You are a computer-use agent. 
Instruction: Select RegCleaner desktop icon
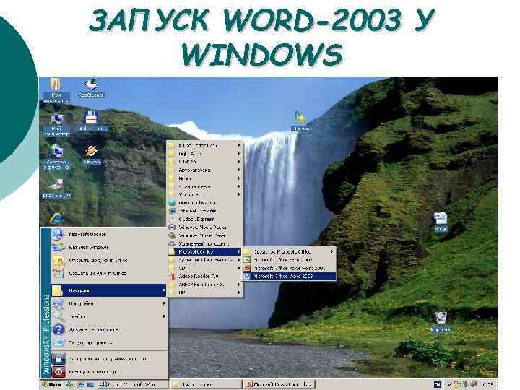(90, 89)
